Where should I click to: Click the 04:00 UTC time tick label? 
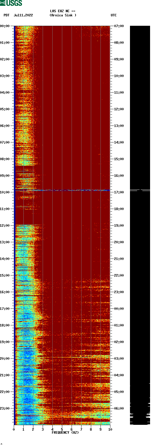119,375
